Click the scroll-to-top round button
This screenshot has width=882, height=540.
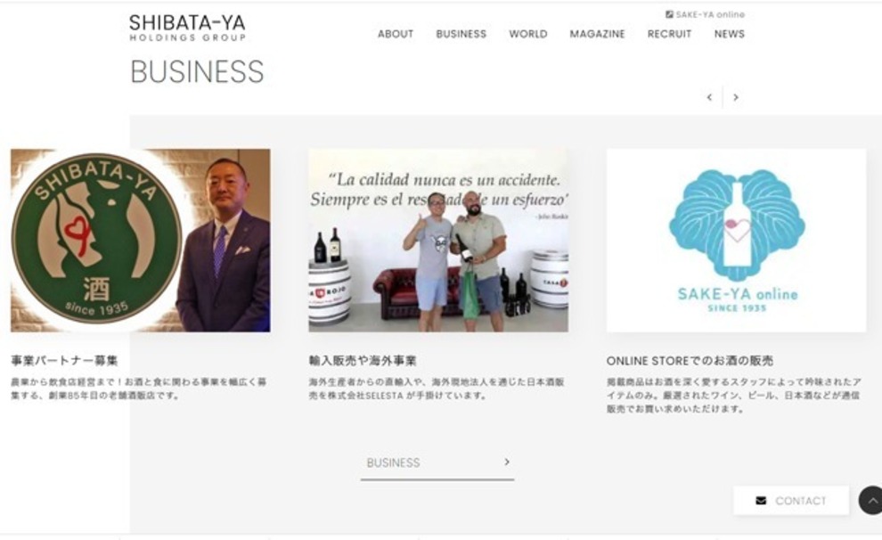[x=870, y=500]
